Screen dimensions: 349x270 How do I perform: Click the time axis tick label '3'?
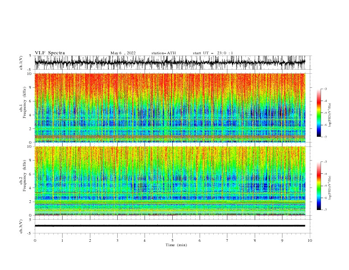click(x=117, y=240)
